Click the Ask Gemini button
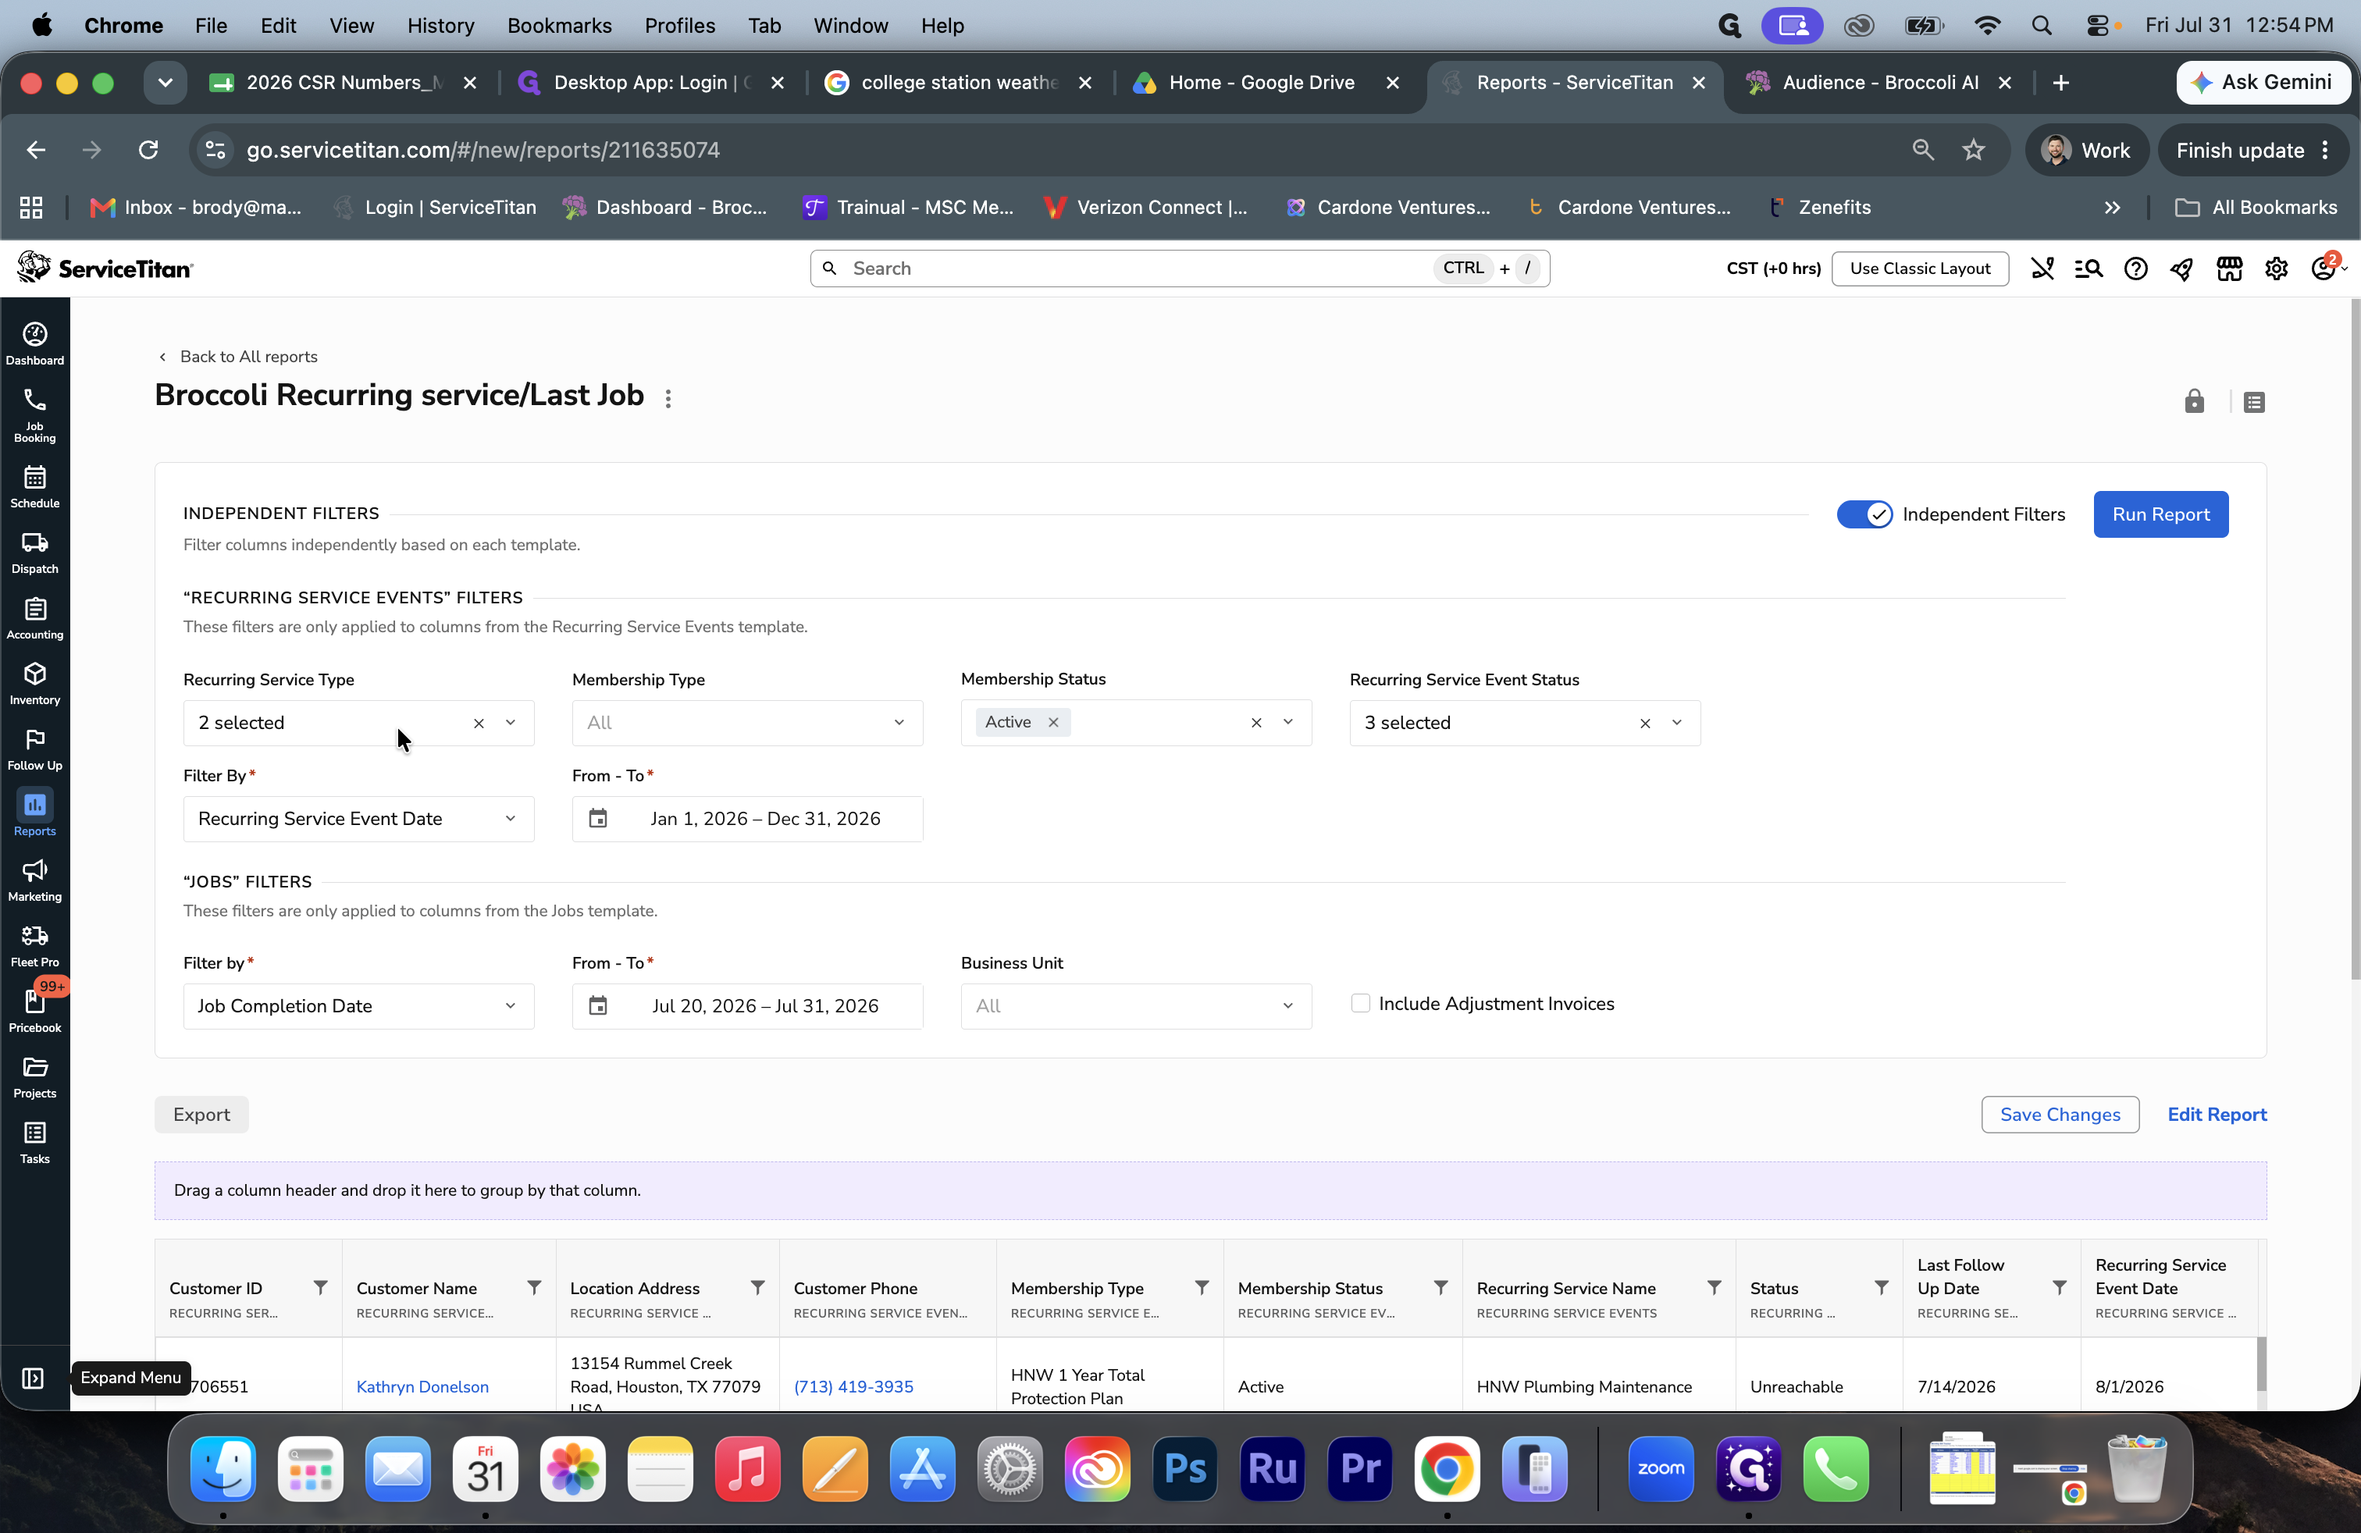The width and height of the screenshot is (2361, 1533). click(2263, 82)
